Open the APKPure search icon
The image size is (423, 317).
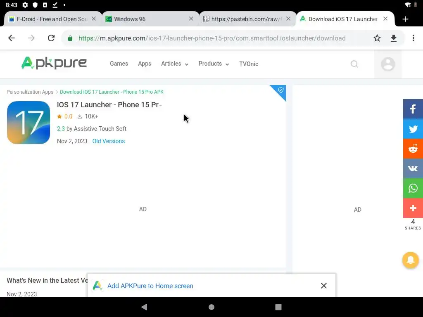[x=354, y=64]
